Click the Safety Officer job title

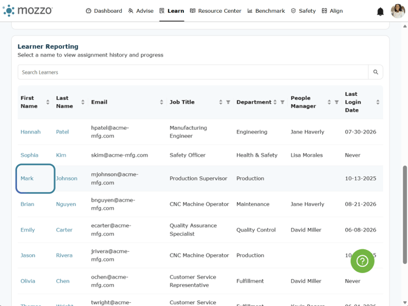pyautogui.click(x=188, y=155)
